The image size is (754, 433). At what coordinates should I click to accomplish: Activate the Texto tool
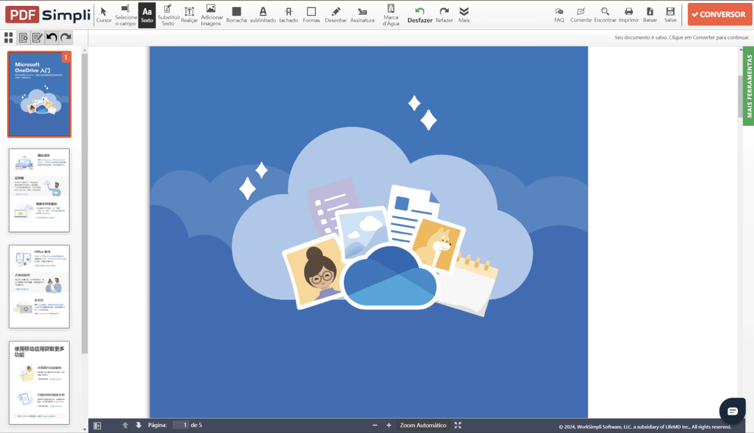147,15
